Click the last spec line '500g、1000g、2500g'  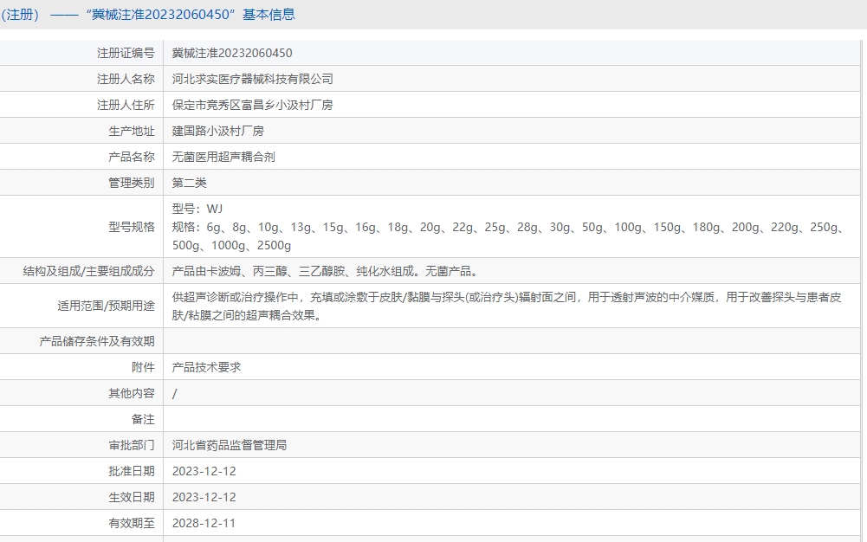[231, 245]
